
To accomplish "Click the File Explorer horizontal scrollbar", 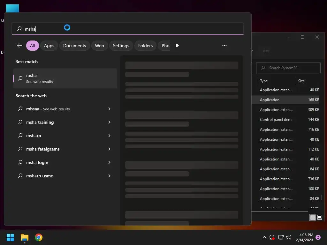I will point(280,211).
